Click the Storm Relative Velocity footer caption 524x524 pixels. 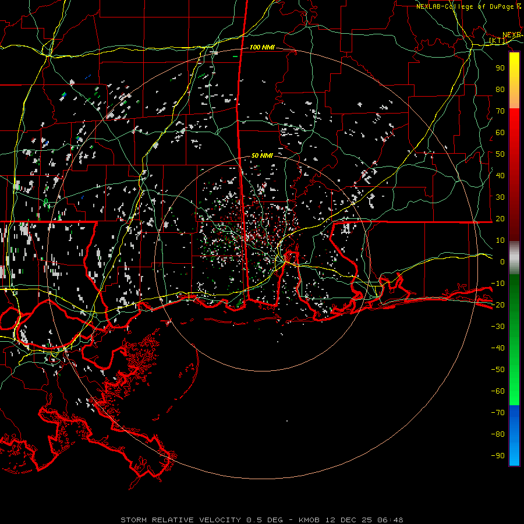click(262, 520)
